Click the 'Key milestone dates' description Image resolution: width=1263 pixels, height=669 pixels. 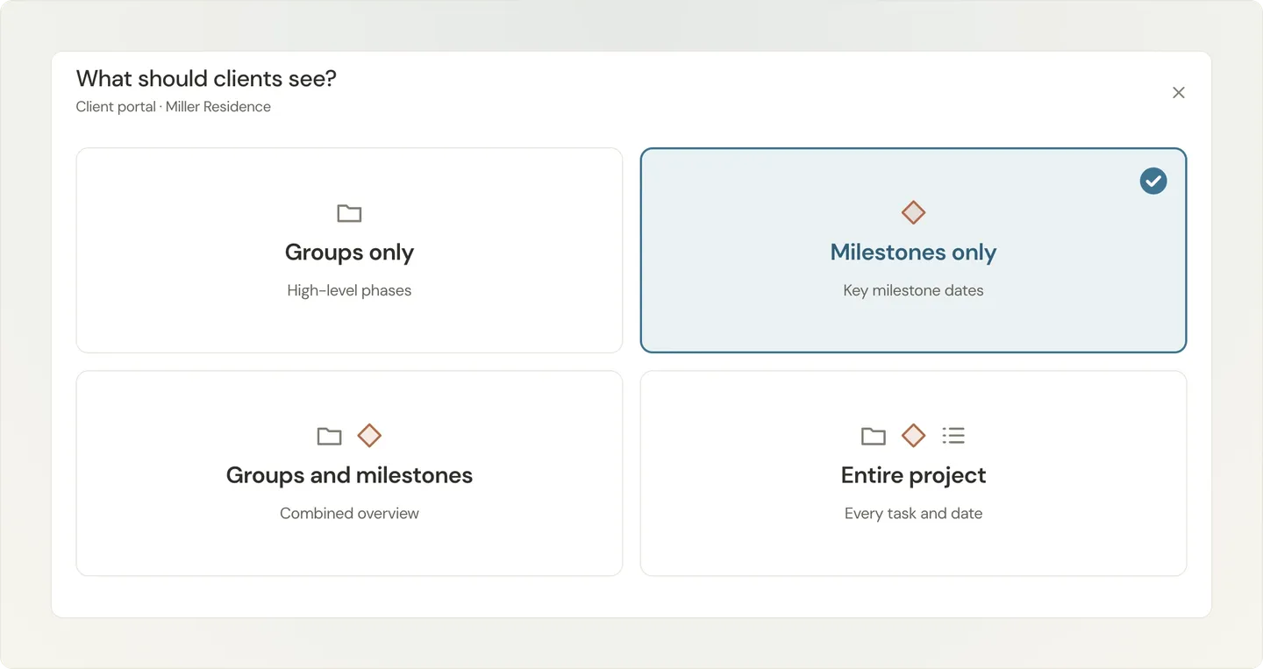point(913,290)
